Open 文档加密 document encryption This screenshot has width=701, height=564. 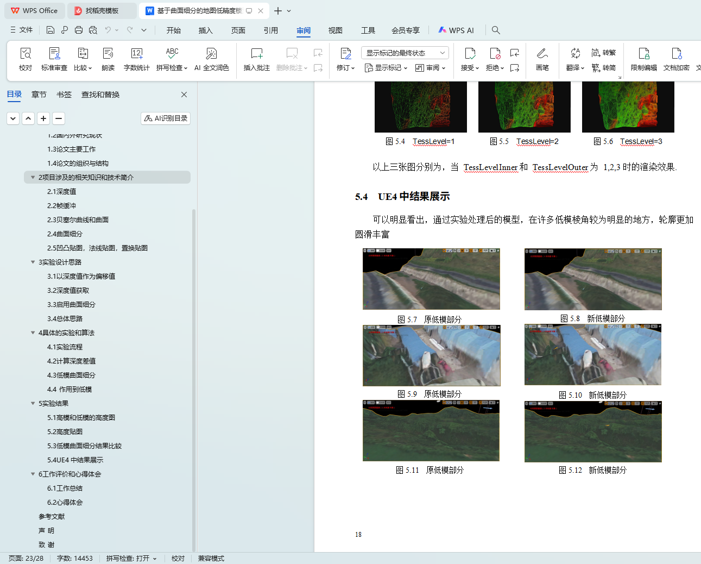[x=676, y=59]
